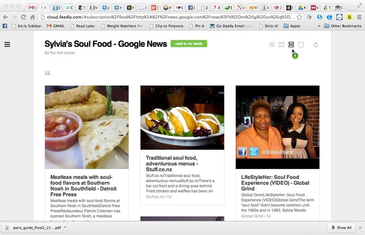The image size is (365, 235).
Task: Switch to title-only list view
Action: (x=272, y=45)
